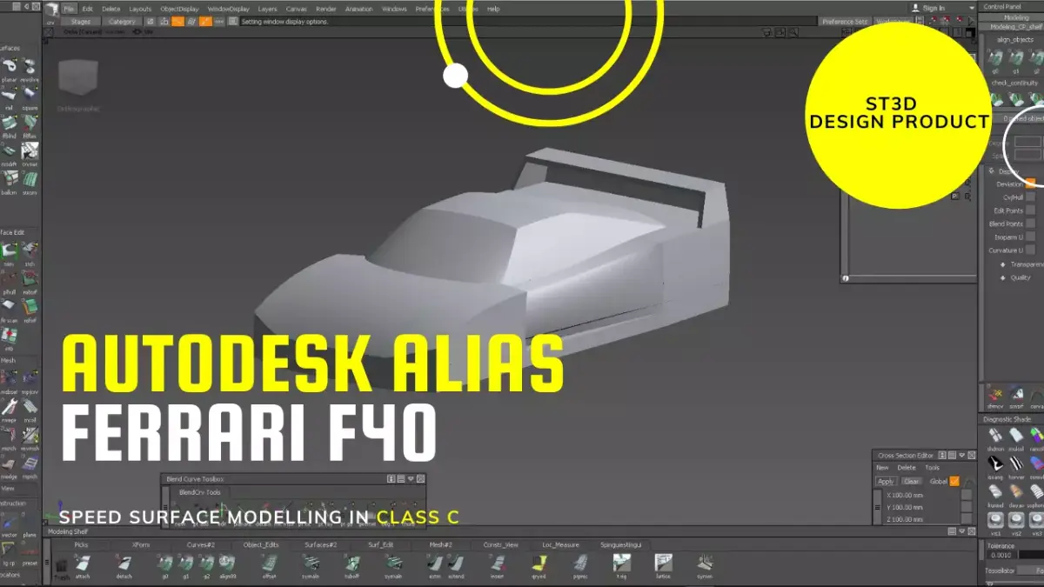The width and height of the screenshot is (1044, 587).
Task: Select the attach tool in shelf
Action: point(83,565)
